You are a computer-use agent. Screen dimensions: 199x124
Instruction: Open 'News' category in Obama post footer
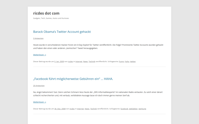[86, 62]
